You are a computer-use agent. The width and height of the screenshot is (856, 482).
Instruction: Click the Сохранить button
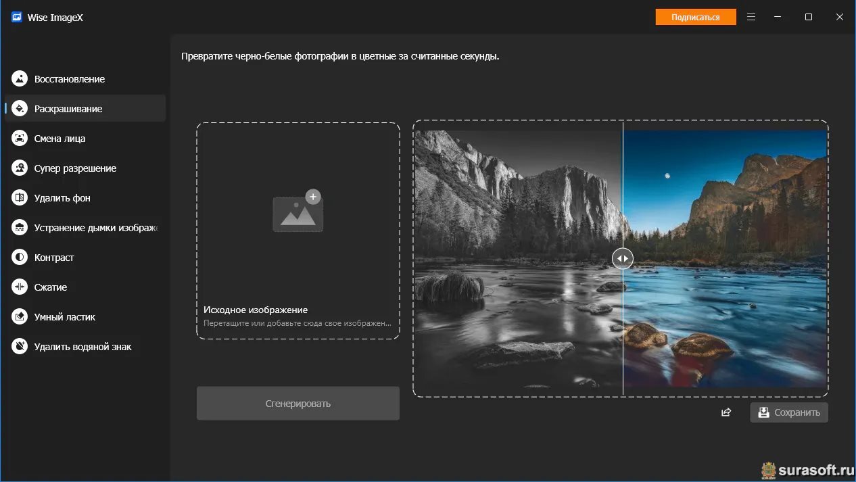coord(789,412)
